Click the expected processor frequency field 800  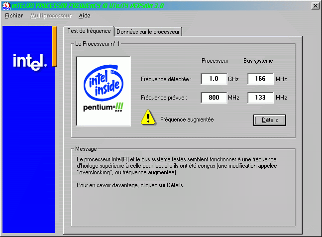pyautogui.click(x=214, y=98)
